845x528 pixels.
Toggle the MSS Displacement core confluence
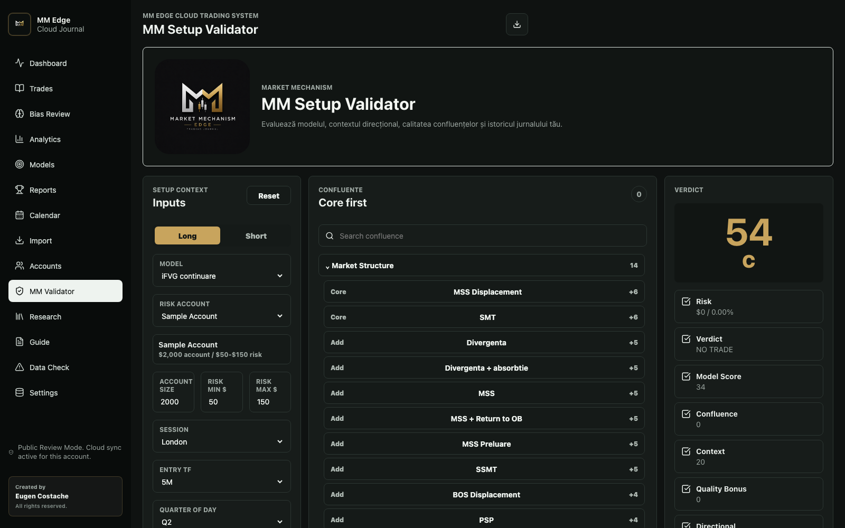click(x=484, y=291)
